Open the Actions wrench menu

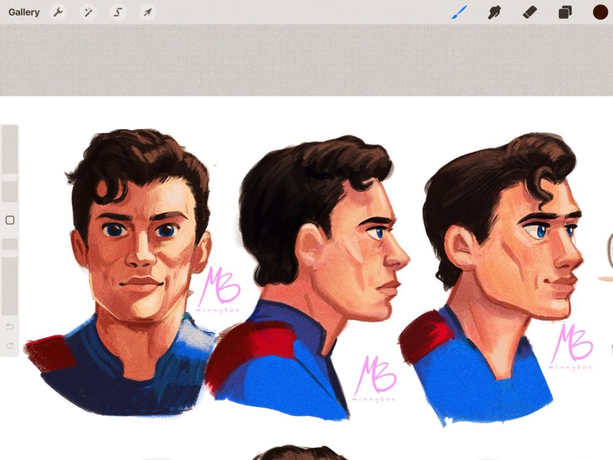coord(58,12)
